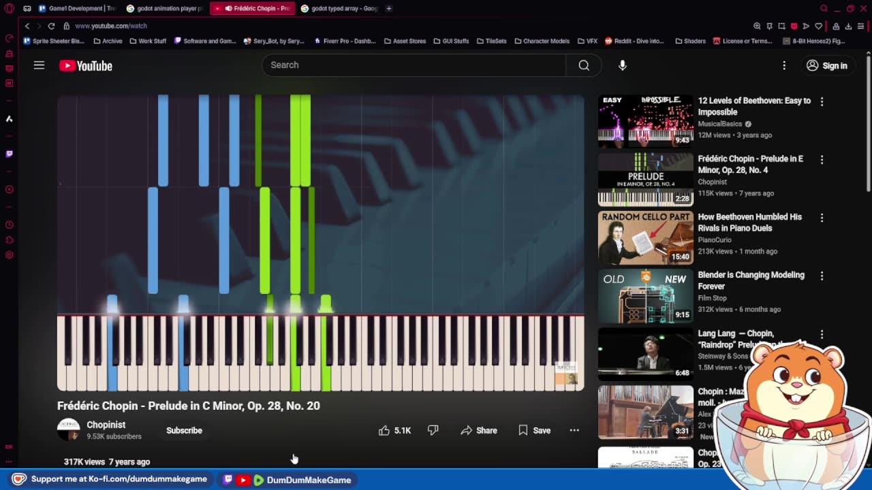Open the Shaders bookmarks folder
The width and height of the screenshot is (872, 490).
coord(690,41)
